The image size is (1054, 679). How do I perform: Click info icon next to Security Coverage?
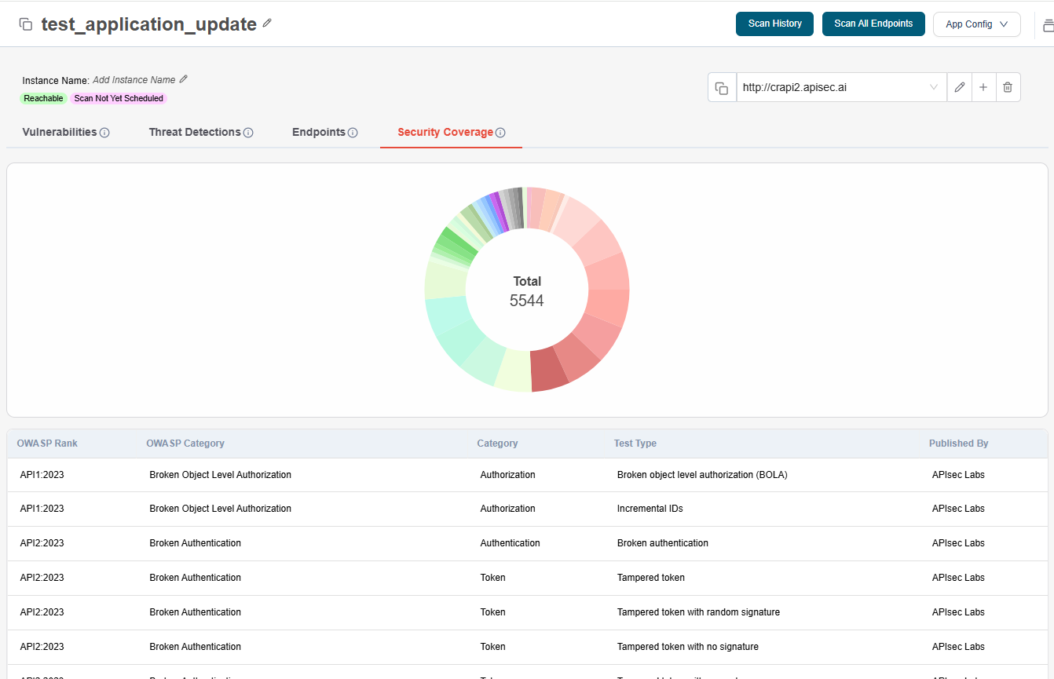(500, 133)
